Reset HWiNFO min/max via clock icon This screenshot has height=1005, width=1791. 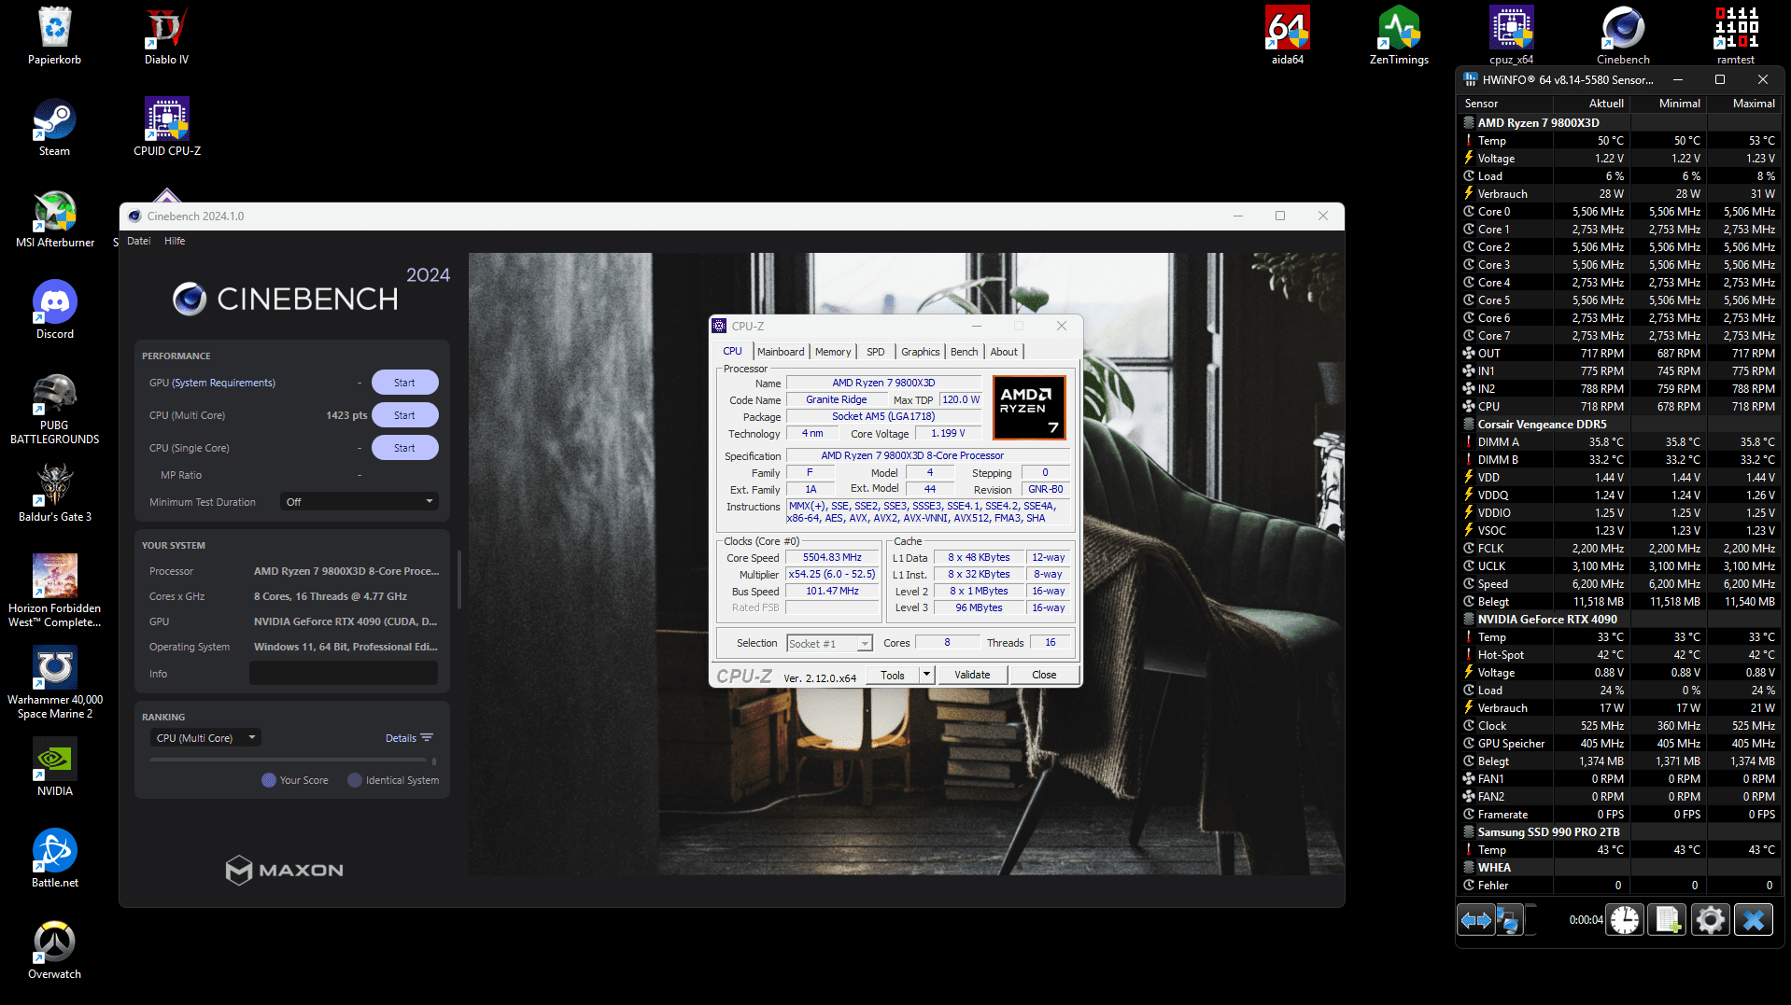pyautogui.click(x=1625, y=921)
